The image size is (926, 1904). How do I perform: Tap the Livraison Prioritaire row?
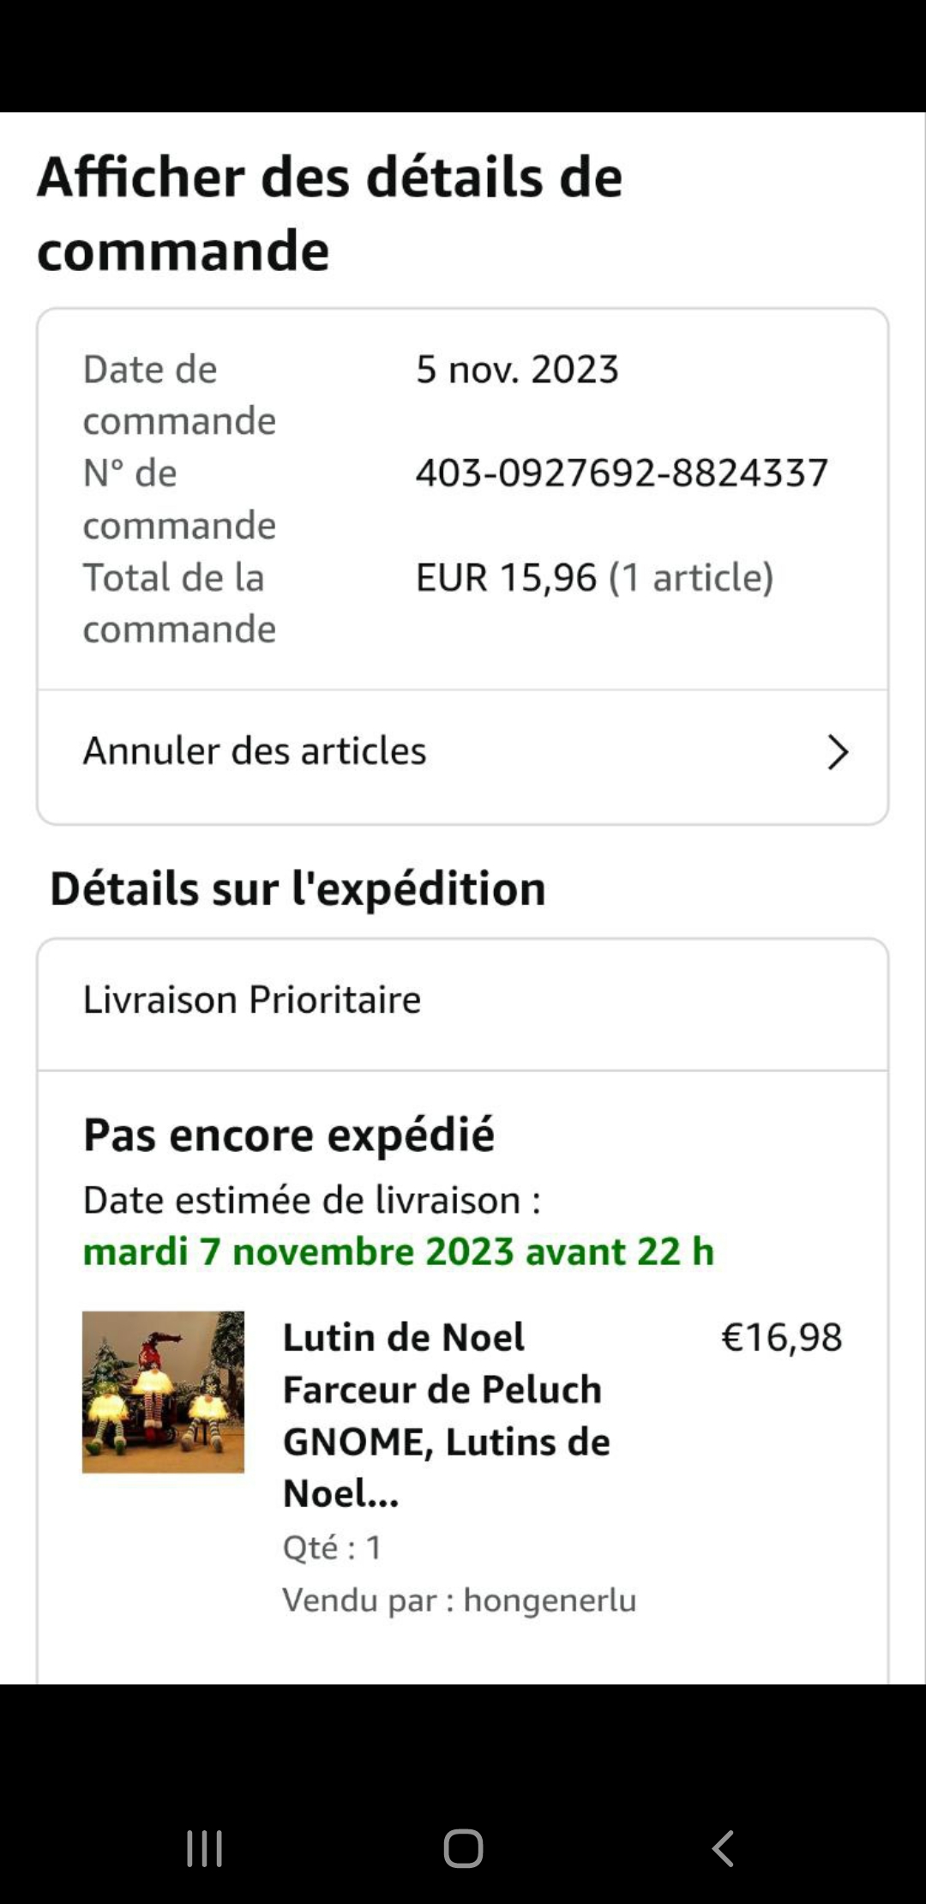[x=252, y=1000]
